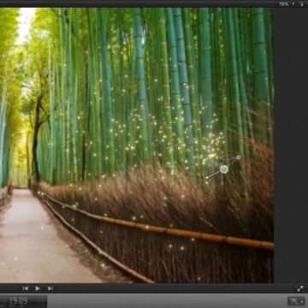This screenshot has width=308, height=308.
Task: Select the emitter center circle handle
Action: point(224,169)
